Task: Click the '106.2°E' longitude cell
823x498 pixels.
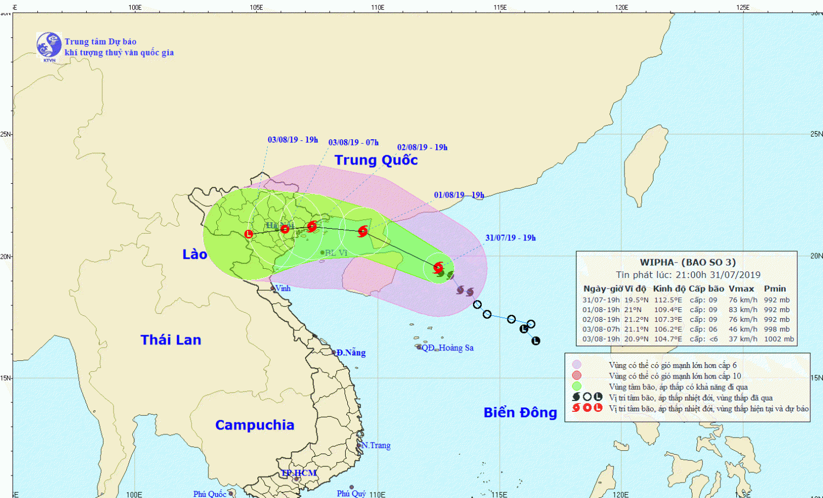Action: coord(668,330)
